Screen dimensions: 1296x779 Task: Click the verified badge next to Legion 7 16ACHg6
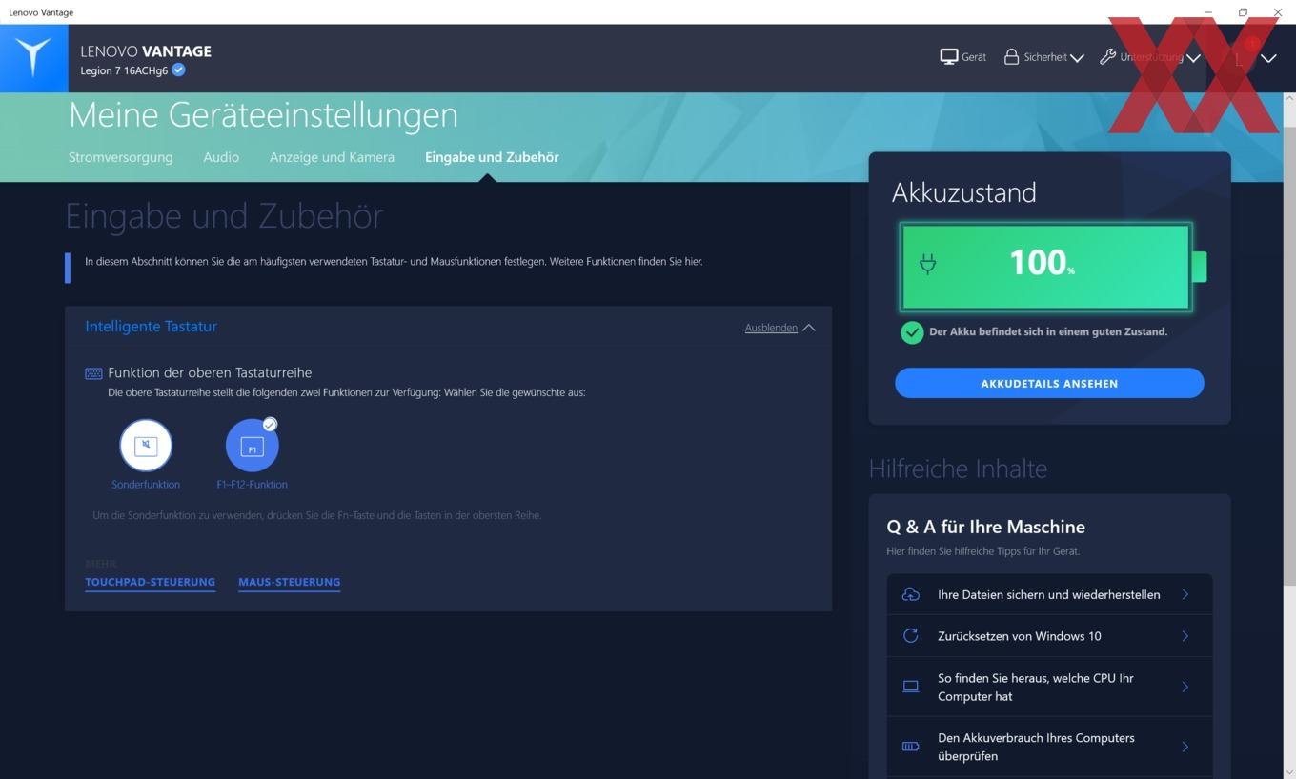point(178,70)
